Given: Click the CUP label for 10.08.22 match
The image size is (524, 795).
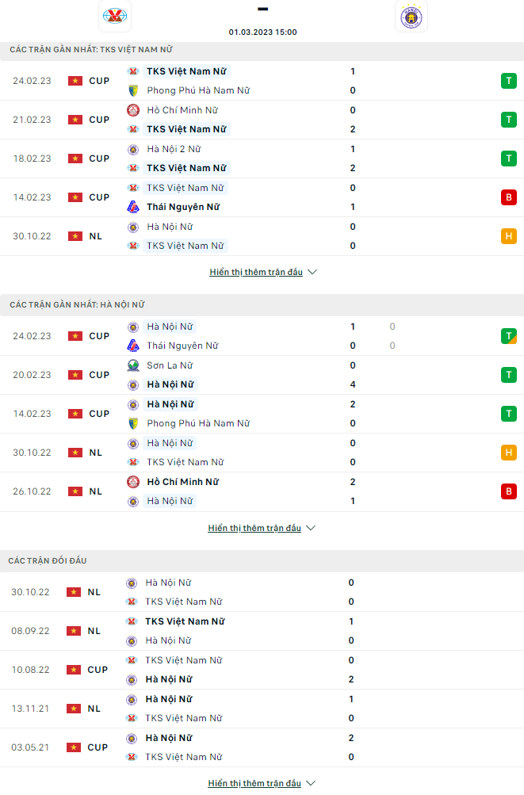Looking at the screenshot, I should pyautogui.click(x=98, y=670).
